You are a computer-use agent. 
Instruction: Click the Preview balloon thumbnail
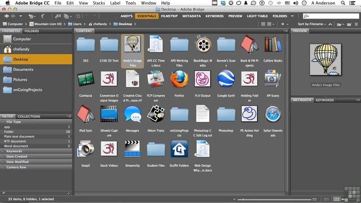pos(325,60)
